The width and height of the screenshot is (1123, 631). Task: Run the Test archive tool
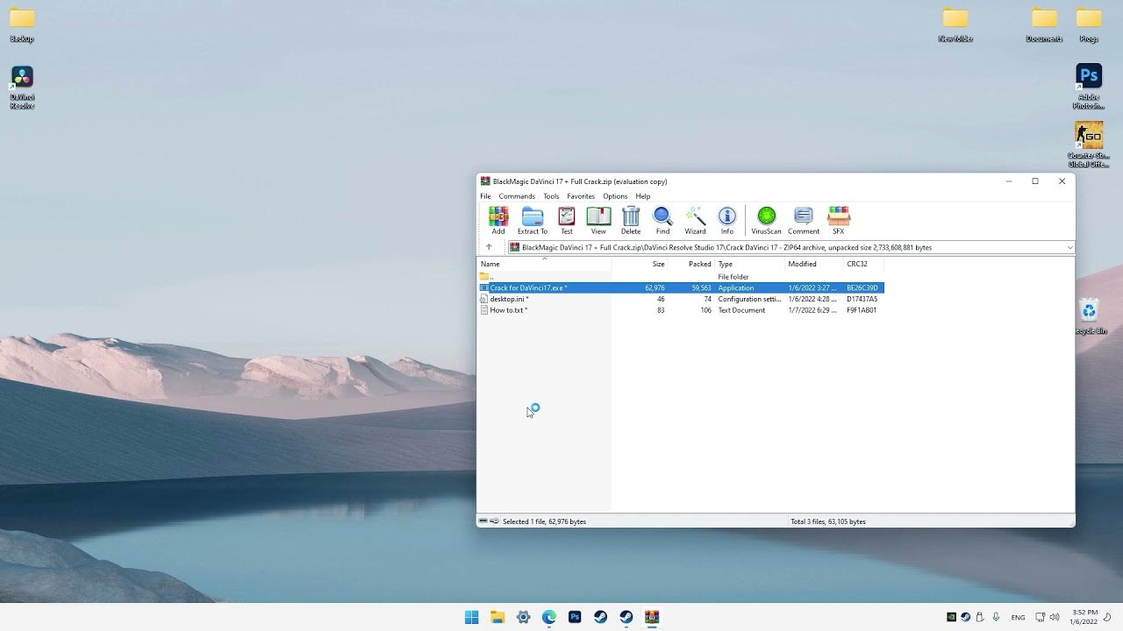coord(567,221)
